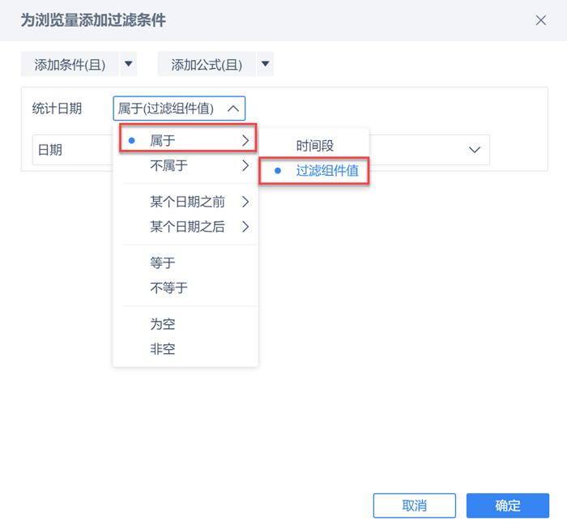
Task: Choose 等于 from the operator menu
Action: (x=163, y=262)
